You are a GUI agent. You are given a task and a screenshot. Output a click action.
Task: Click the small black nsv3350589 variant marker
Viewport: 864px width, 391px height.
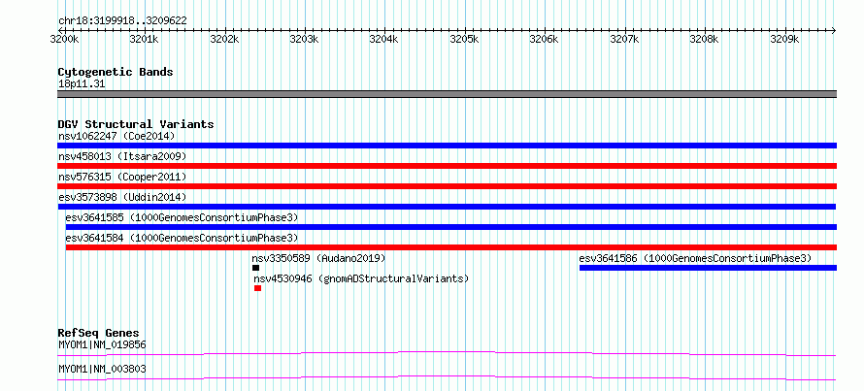(255, 268)
